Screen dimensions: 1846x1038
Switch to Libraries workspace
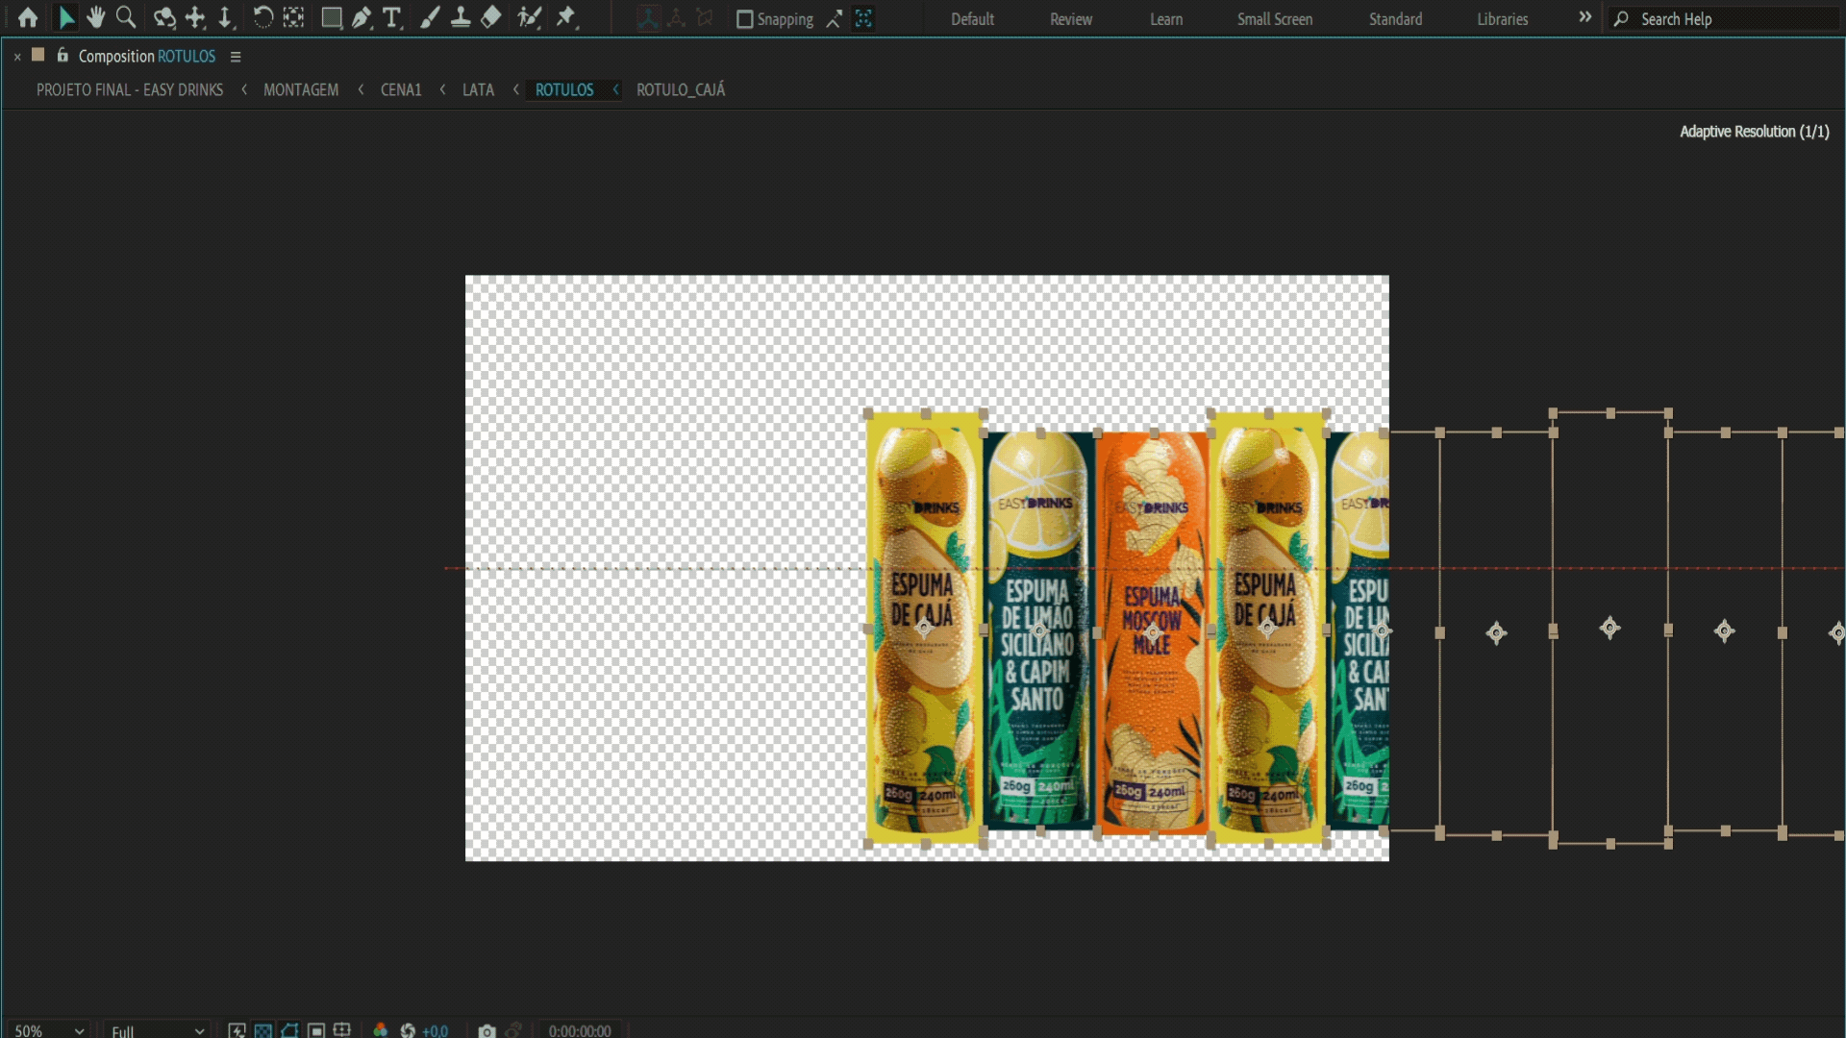coord(1503,19)
